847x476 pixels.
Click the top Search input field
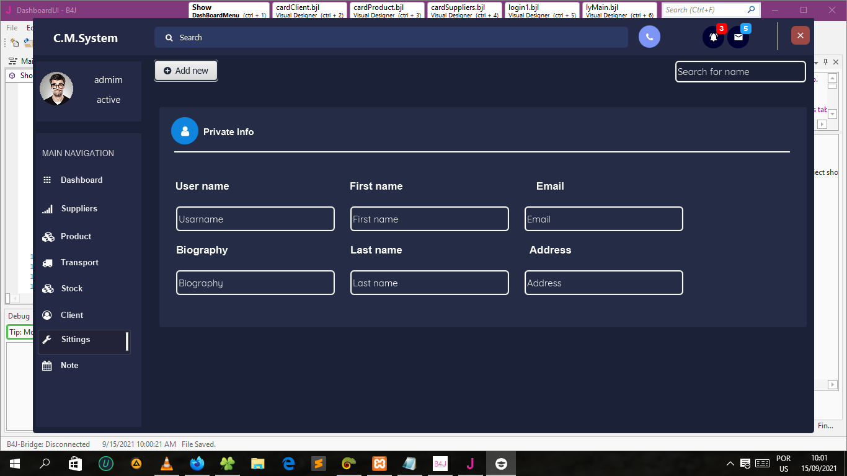pyautogui.click(x=391, y=37)
